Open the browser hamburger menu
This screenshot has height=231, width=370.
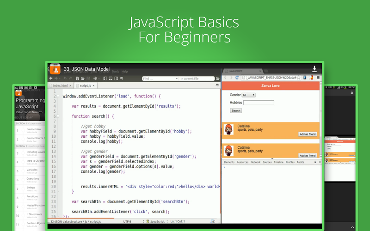click(318, 78)
